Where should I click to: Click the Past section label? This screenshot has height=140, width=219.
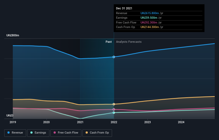[109, 42]
